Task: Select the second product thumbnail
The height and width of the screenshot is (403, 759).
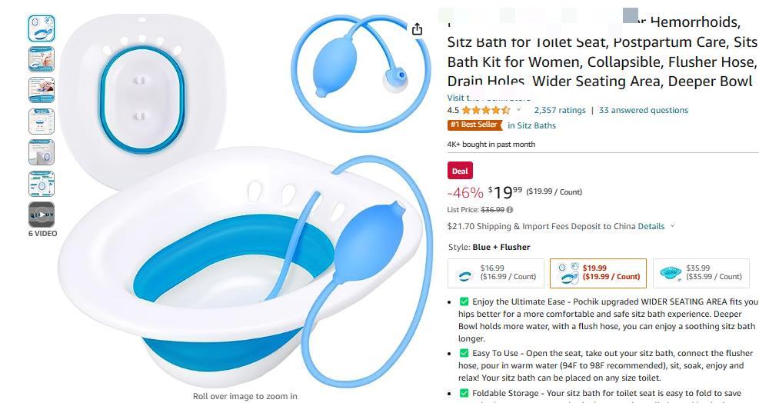Action: click(x=42, y=59)
